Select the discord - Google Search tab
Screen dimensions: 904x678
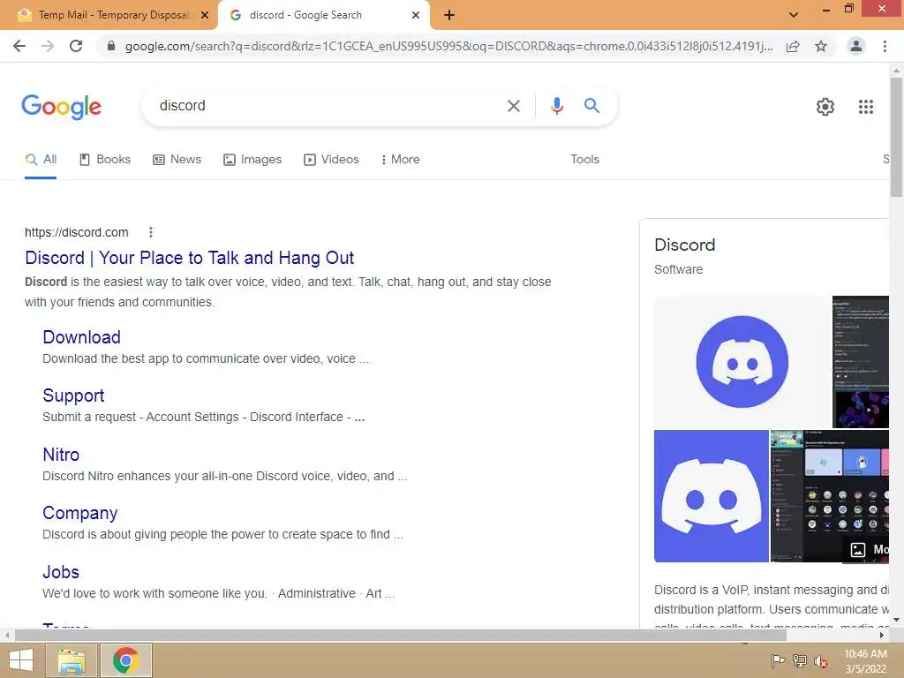coord(323,16)
